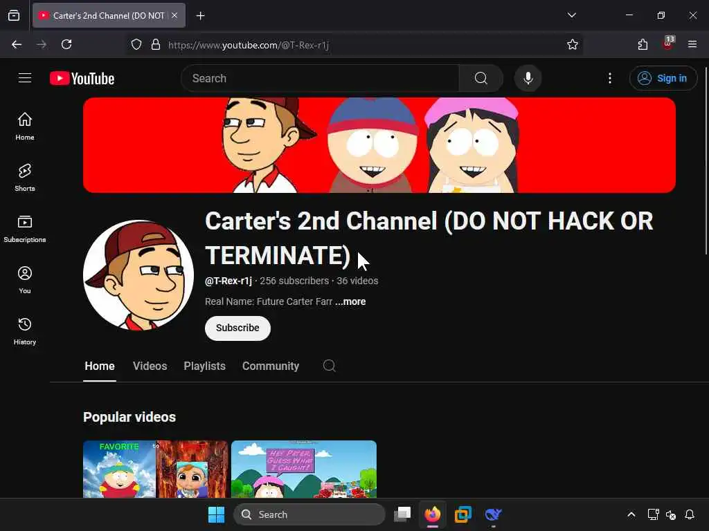The height and width of the screenshot is (531, 709).
Task: Open the FAVORITE Cartman video thumbnail
Action: pyautogui.click(x=155, y=469)
